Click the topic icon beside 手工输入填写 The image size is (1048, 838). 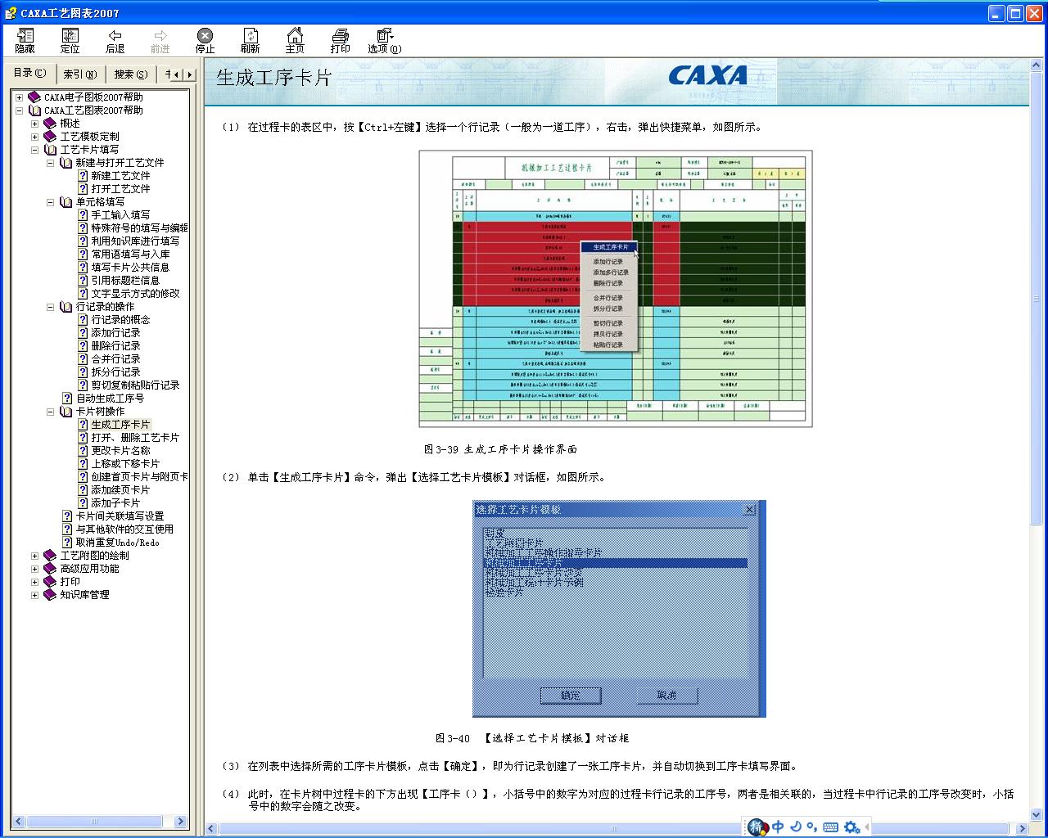click(83, 215)
